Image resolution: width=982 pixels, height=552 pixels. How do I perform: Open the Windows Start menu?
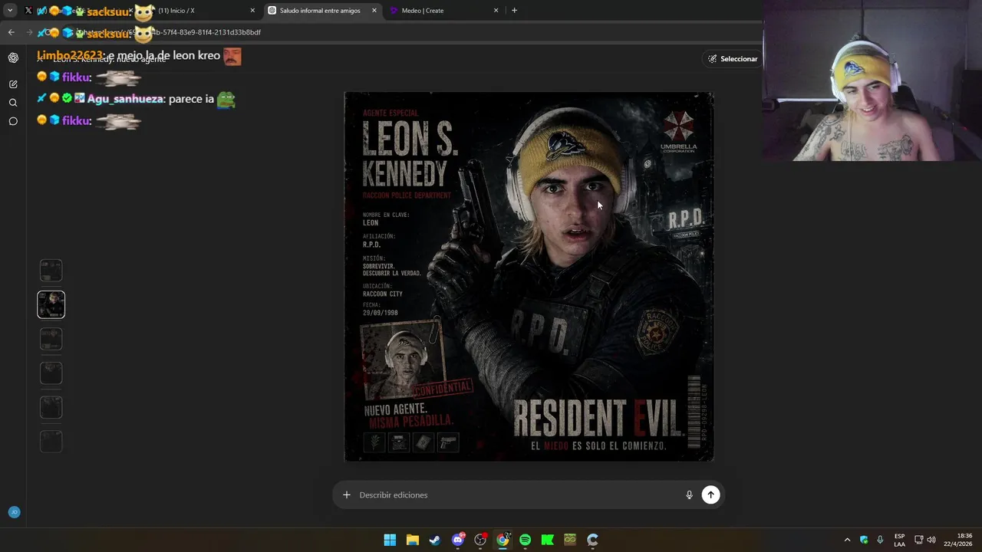[x=390, y=540]
